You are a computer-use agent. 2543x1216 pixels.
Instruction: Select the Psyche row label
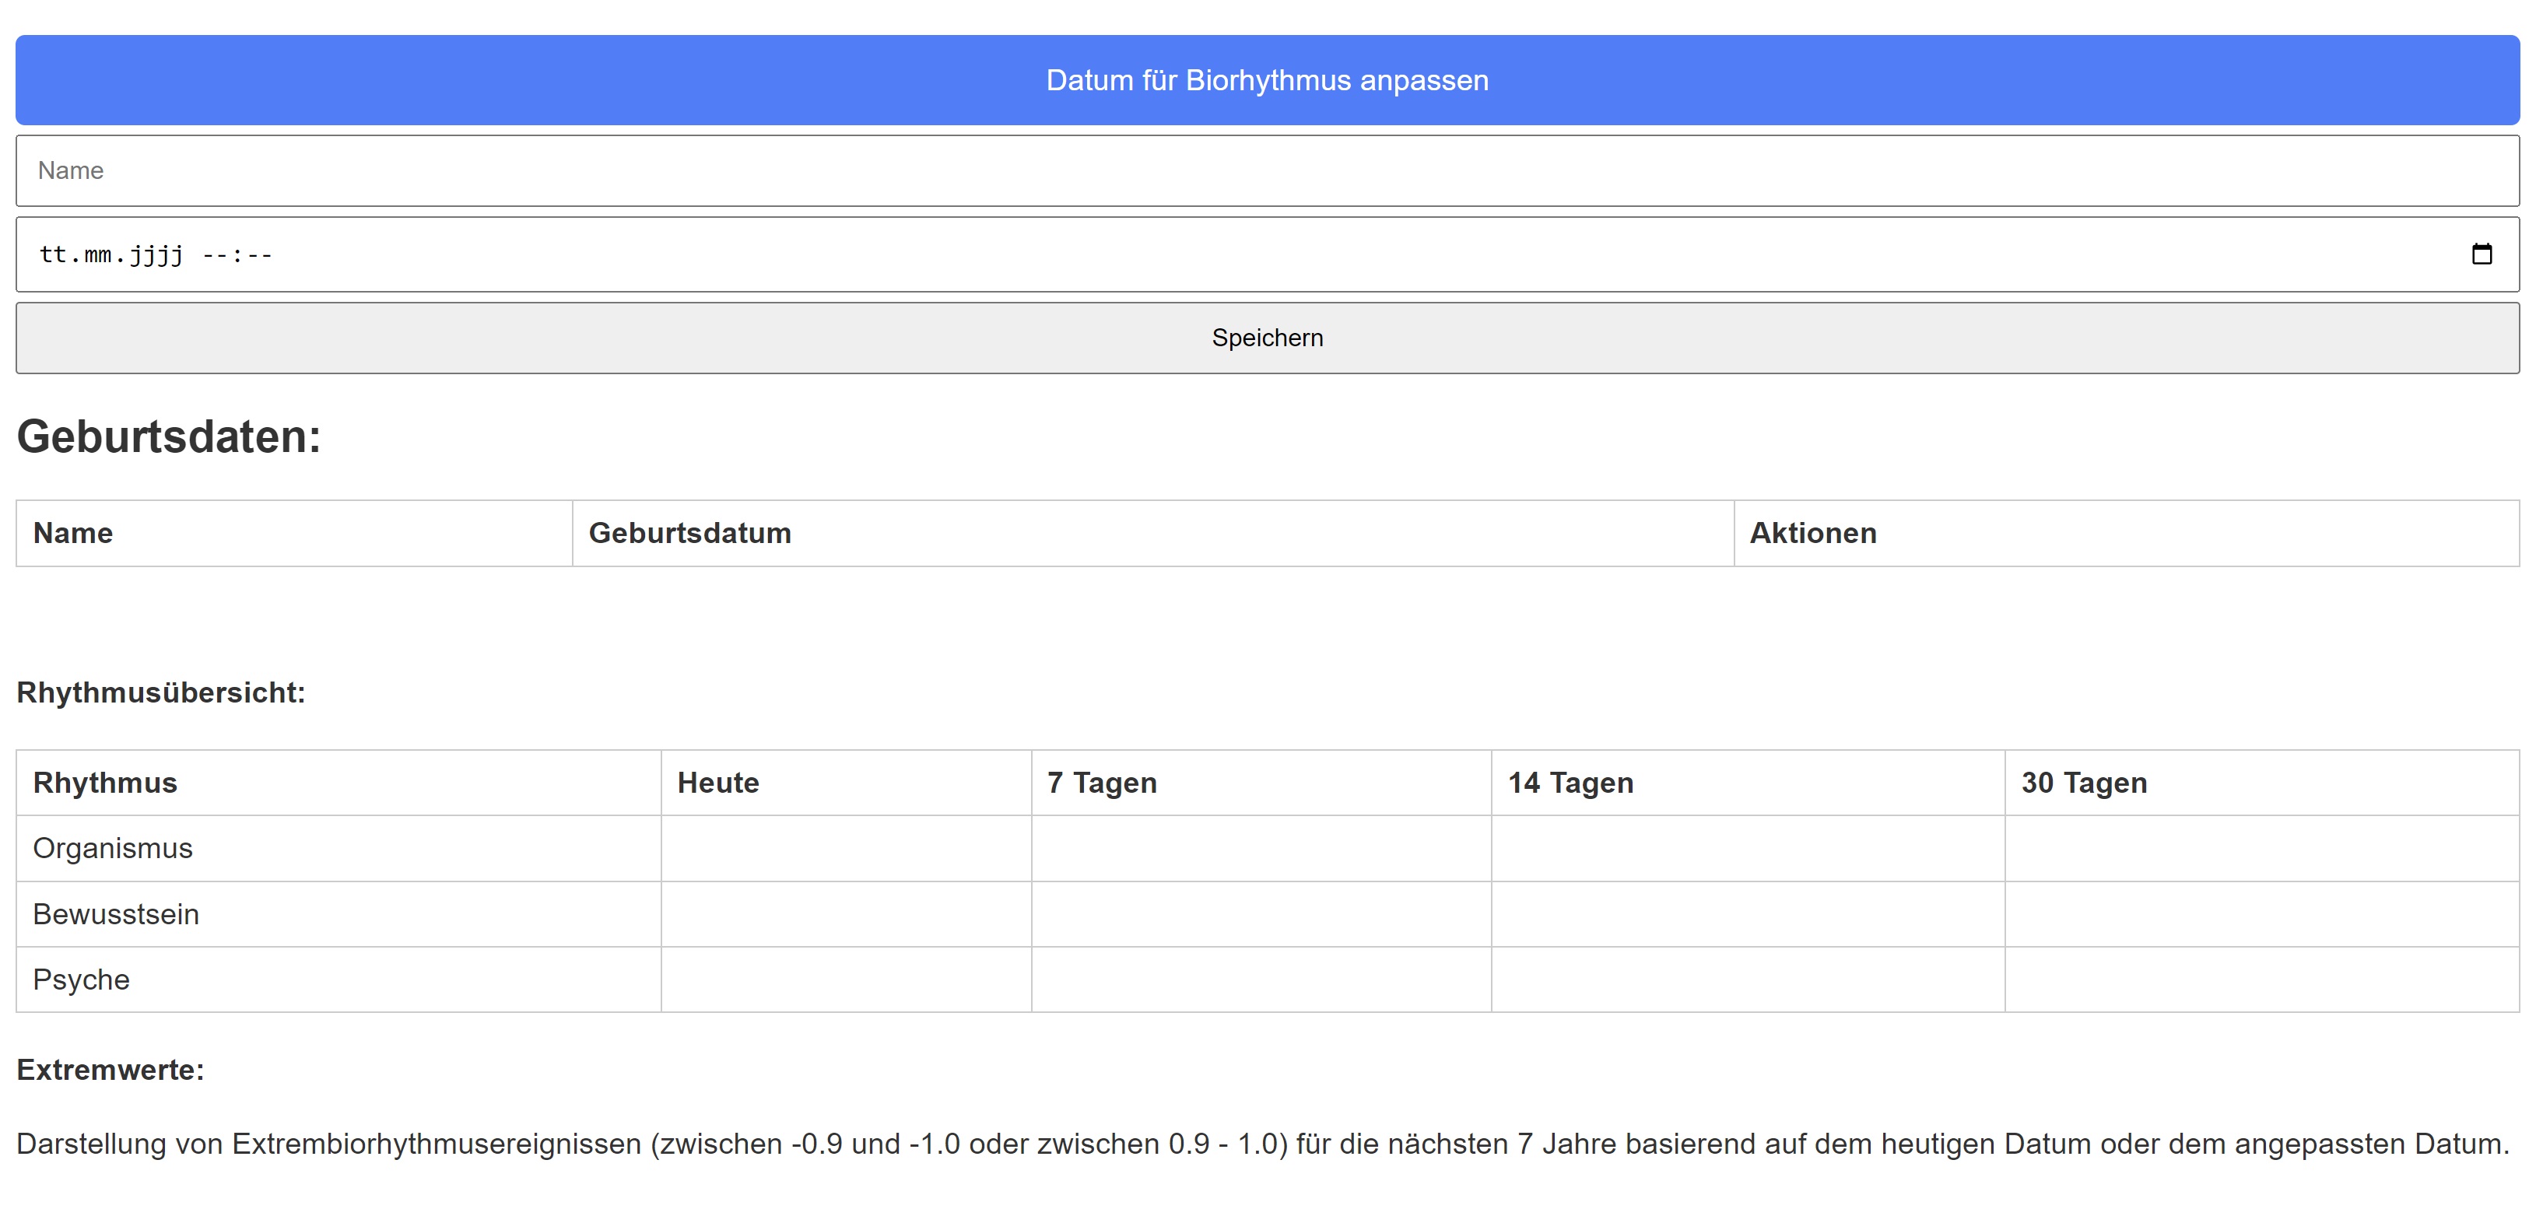[x=81, y=979]
